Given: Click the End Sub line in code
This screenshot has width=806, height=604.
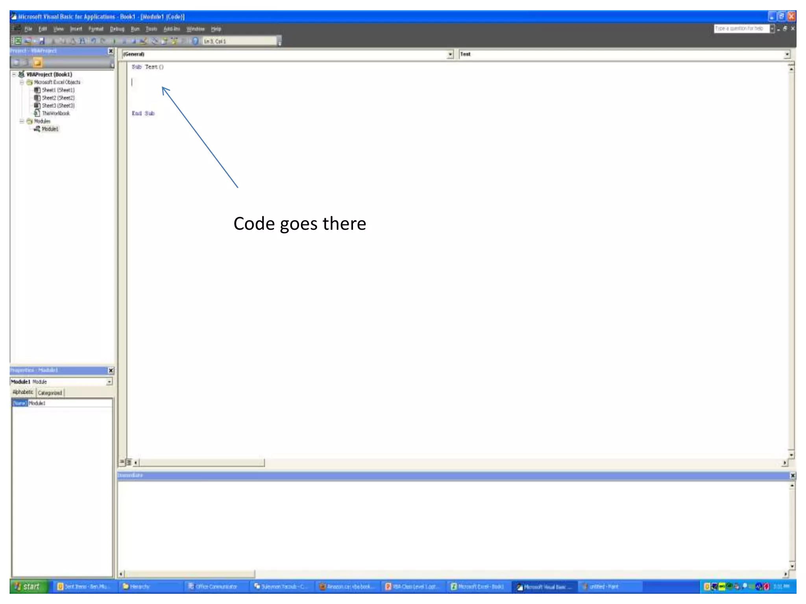Looking at the screenshot, I should point(143,113).
